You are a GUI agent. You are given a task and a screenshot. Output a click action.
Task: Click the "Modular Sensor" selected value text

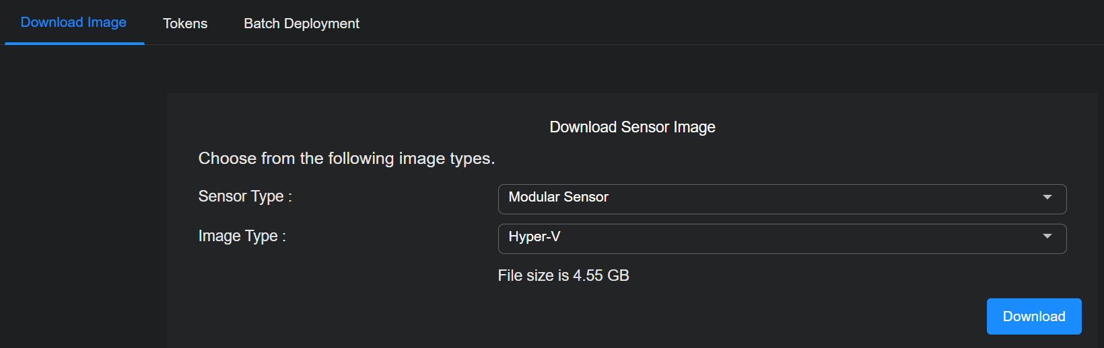tap(558, 197)
